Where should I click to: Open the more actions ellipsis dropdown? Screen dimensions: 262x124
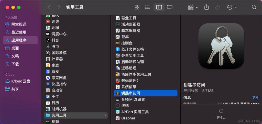coord(232,7)
